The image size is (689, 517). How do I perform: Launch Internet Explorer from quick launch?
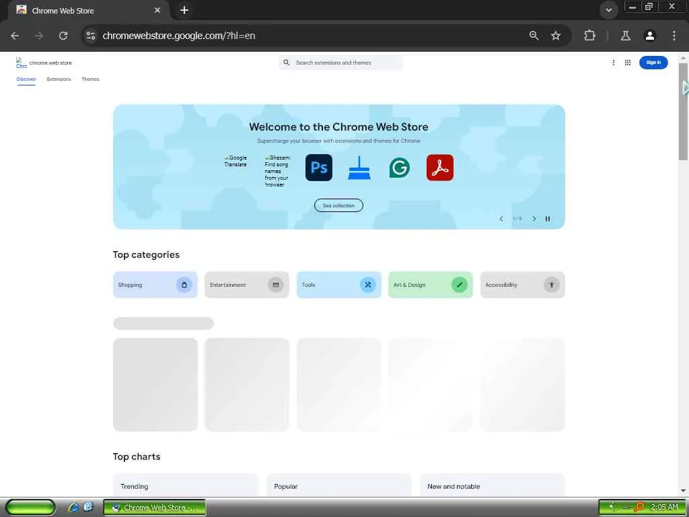coord(73,508)
